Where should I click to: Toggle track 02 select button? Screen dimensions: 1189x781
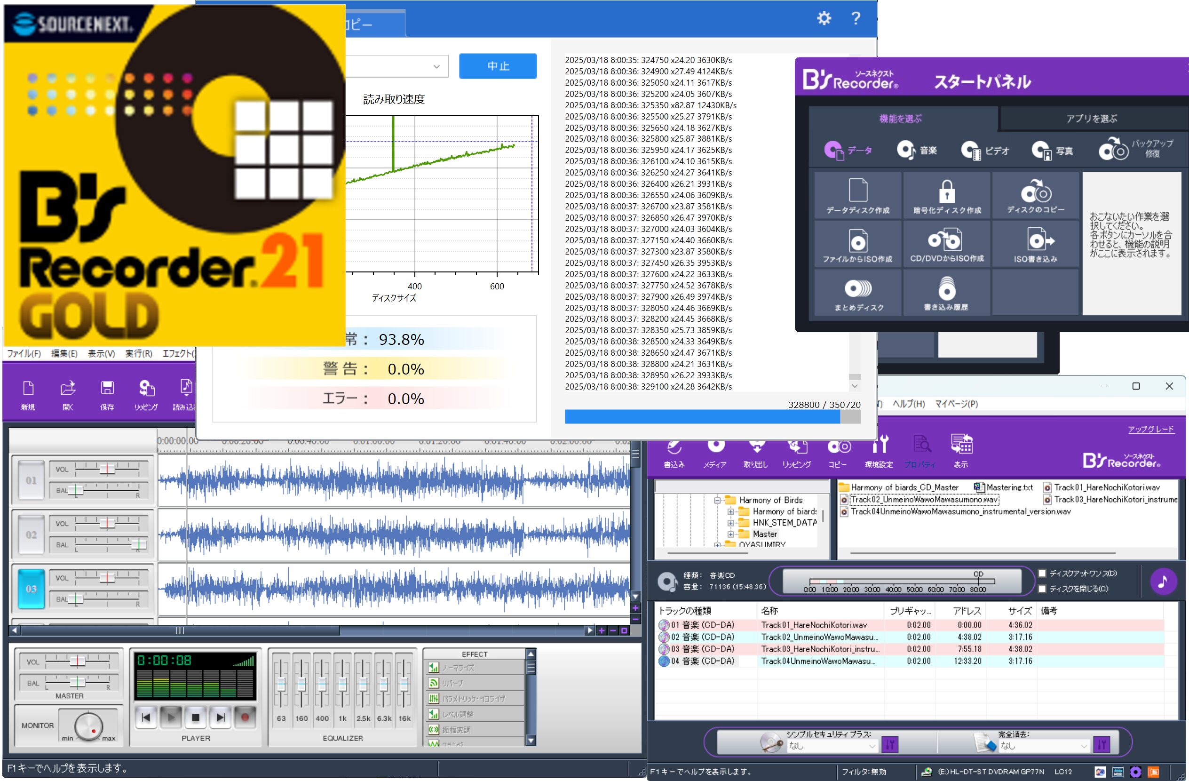click(31, 534)
